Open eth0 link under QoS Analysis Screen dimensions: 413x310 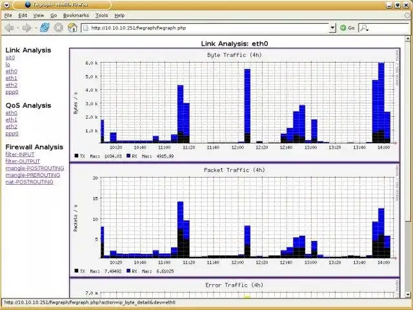click(12, 113)
